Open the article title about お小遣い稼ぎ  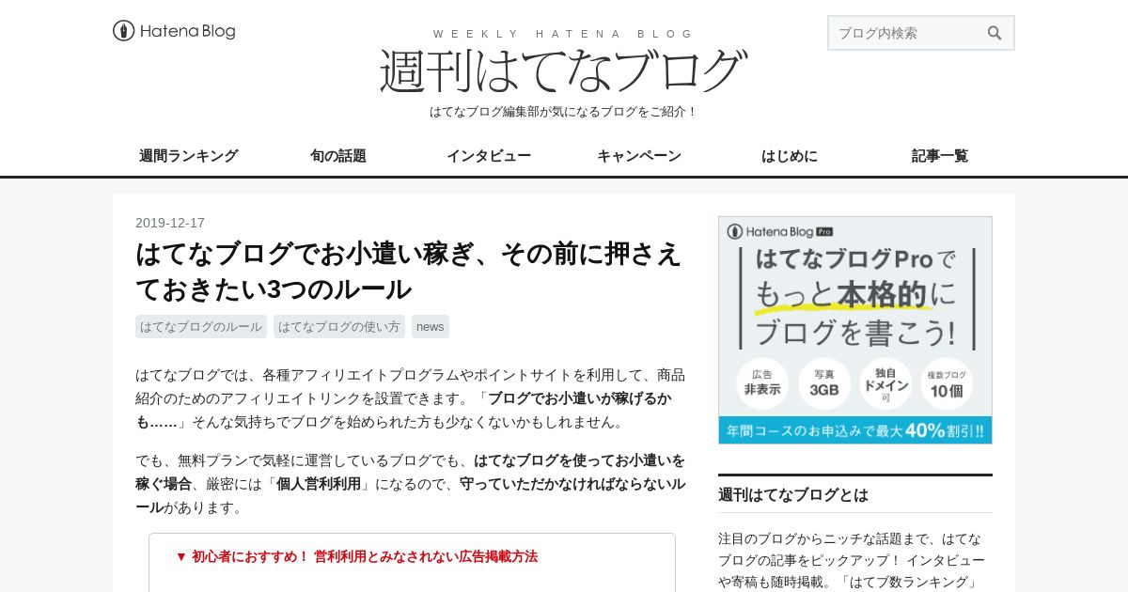409,272
